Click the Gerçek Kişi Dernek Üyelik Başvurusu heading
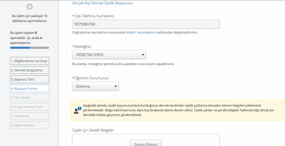 tap(102, 3)
